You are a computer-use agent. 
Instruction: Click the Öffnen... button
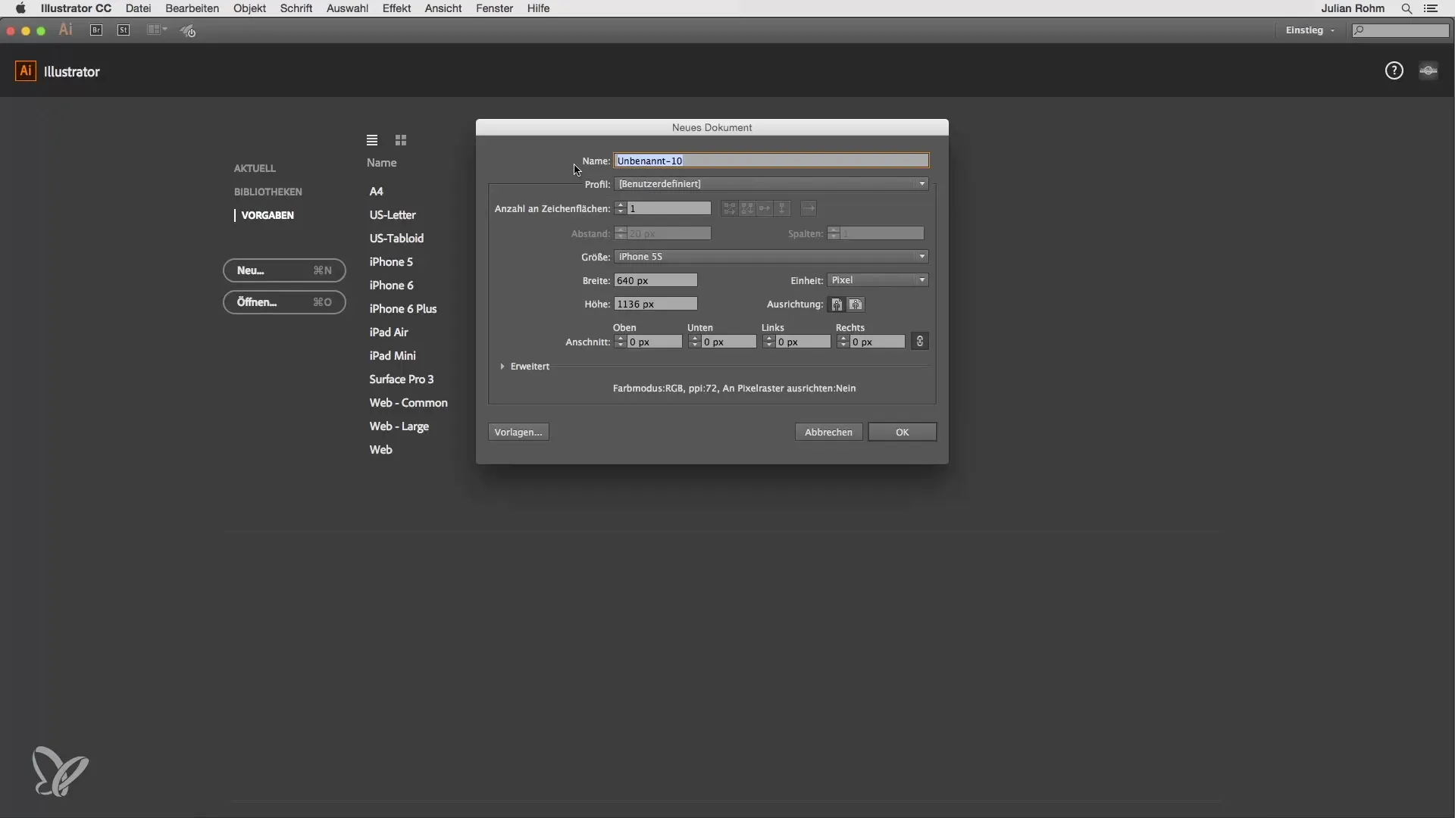284,302
